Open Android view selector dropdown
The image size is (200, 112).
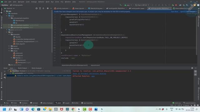(9, 8)
